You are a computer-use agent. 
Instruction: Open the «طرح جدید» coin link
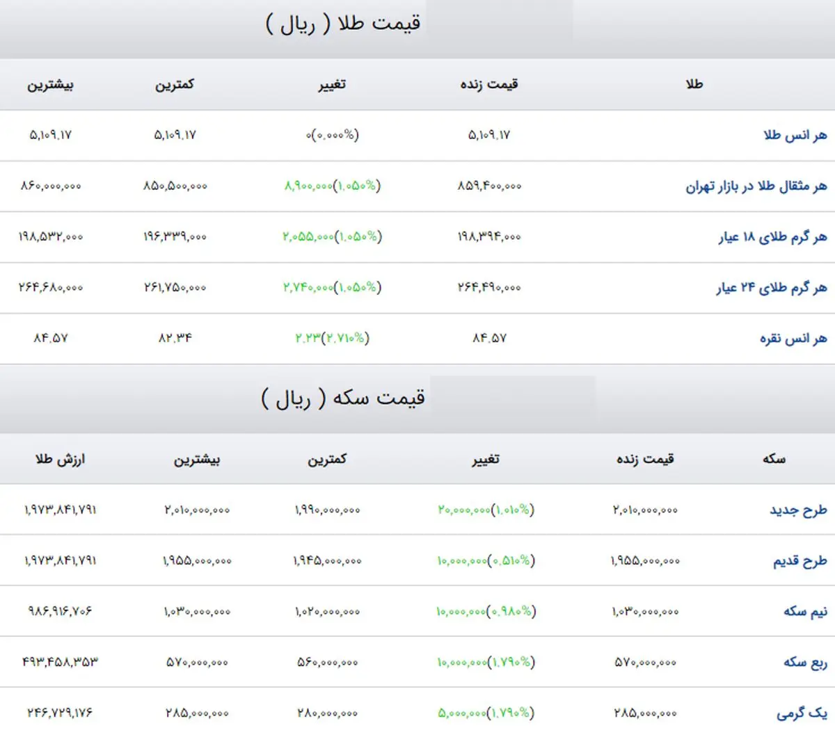click(798, 510)
